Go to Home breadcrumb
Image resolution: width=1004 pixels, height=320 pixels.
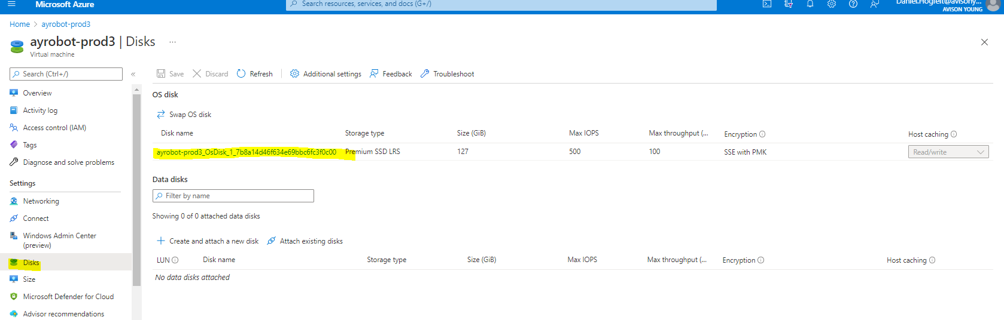coord(20,24)
